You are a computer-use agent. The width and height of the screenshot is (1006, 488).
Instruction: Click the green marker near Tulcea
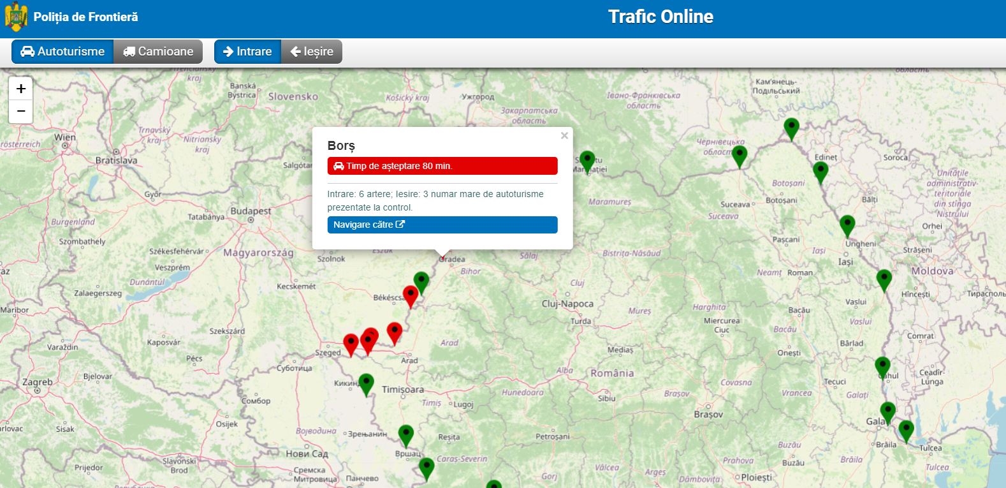[906, 430]
